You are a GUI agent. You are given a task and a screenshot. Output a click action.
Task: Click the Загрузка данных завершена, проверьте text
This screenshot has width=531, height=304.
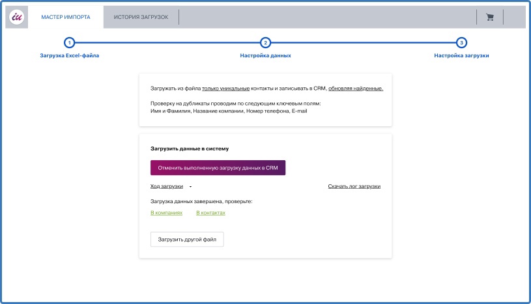click(x=201, y=201)
